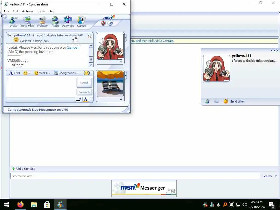The image size is (280, 210).
Task: Click Messenger taskbar button
Action: click(60, 205)
